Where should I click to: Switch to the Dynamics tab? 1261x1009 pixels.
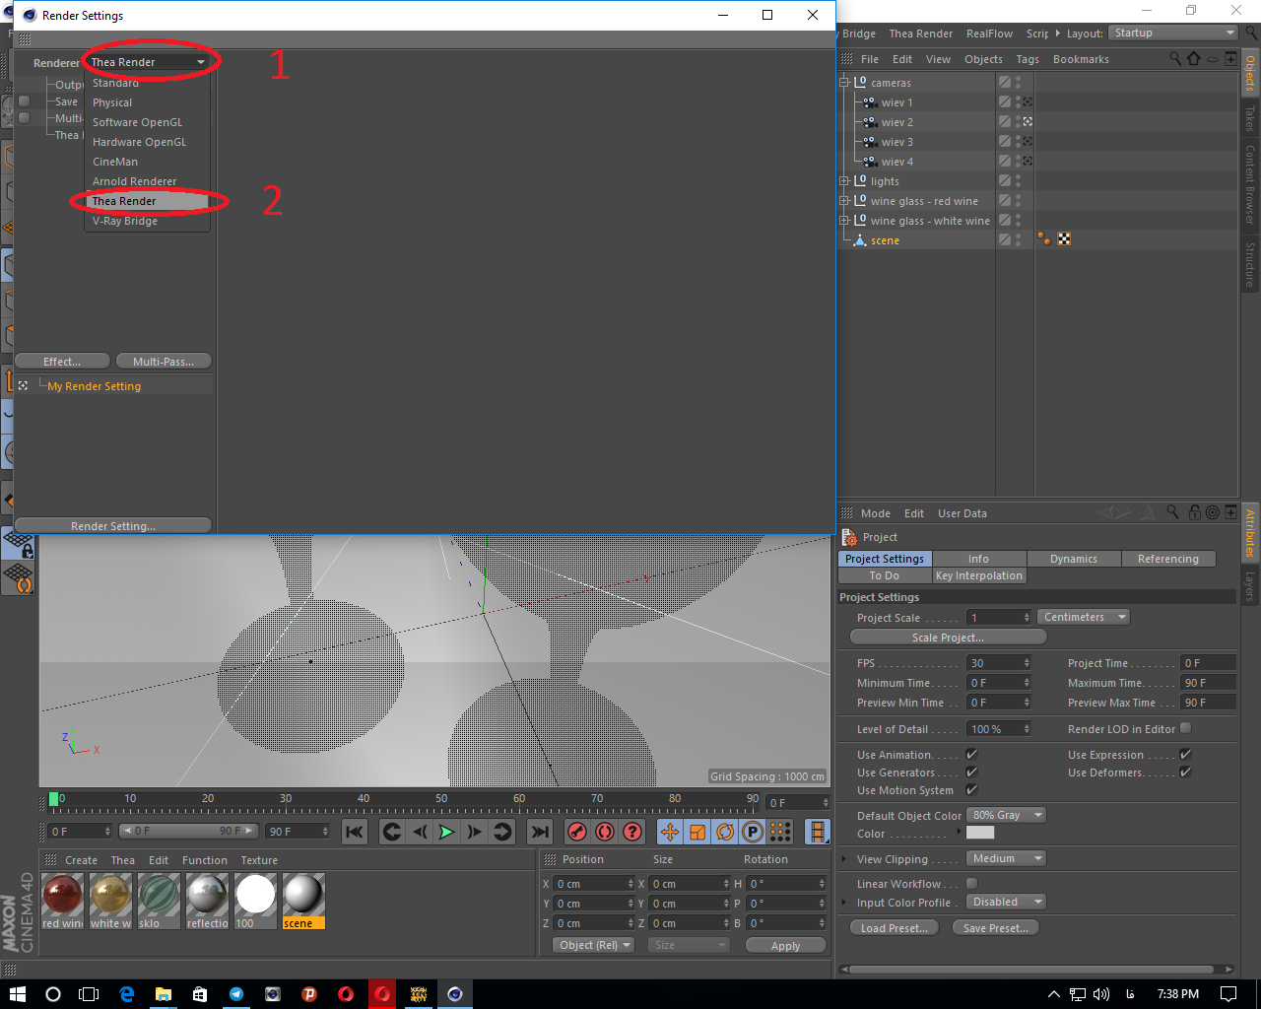1074,559
